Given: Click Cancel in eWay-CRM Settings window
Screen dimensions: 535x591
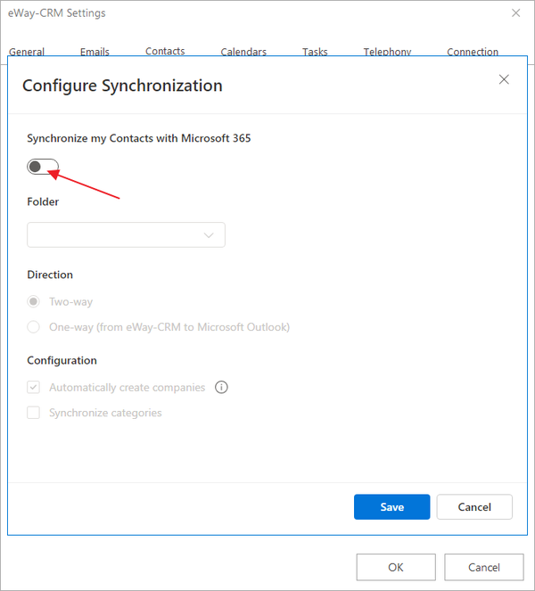Looking at the screenshot, I should (x=483, y=567).
